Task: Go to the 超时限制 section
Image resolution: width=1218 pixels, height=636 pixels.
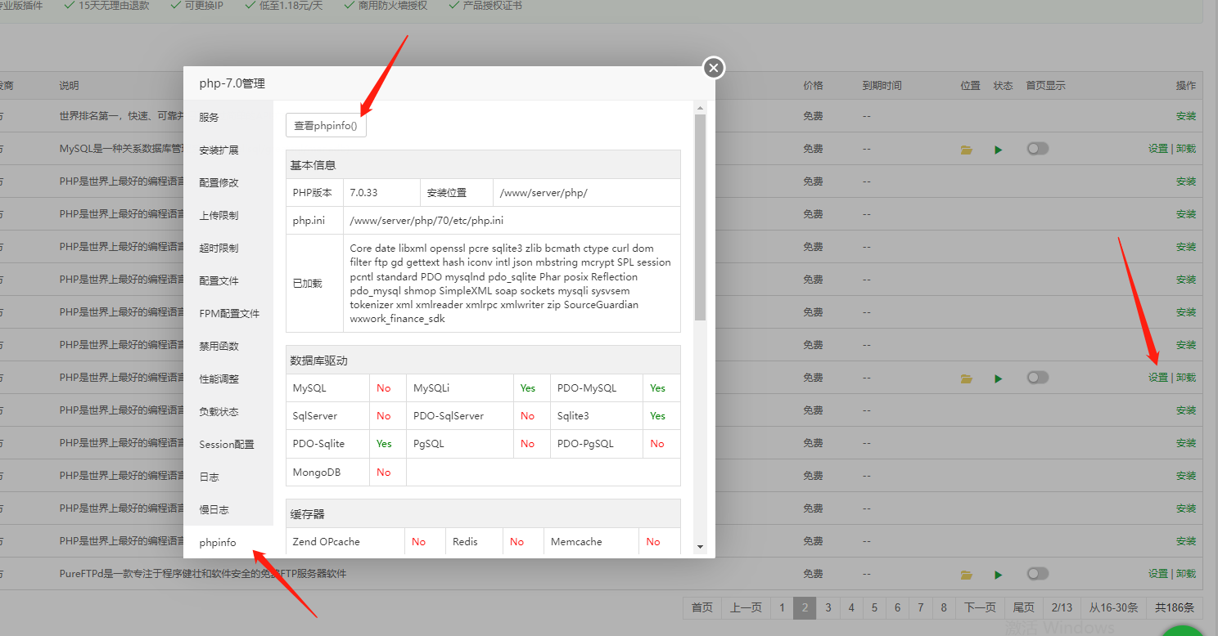Action: [x=228, y=248]
